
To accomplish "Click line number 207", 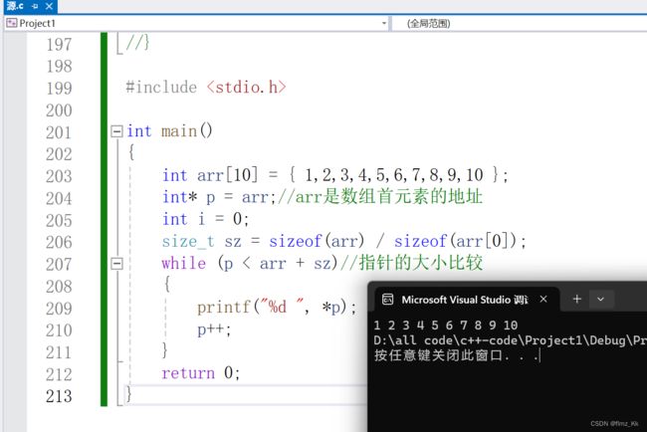I will point(59,265).
